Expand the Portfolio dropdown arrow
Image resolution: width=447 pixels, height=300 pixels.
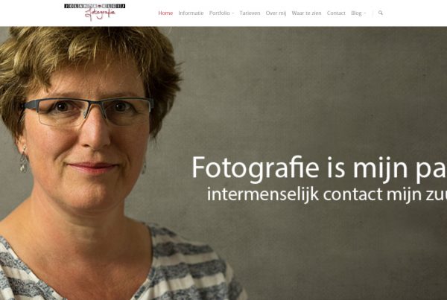(233, 13)
